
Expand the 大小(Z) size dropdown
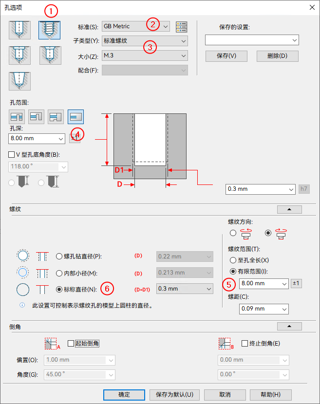[145, 55]
